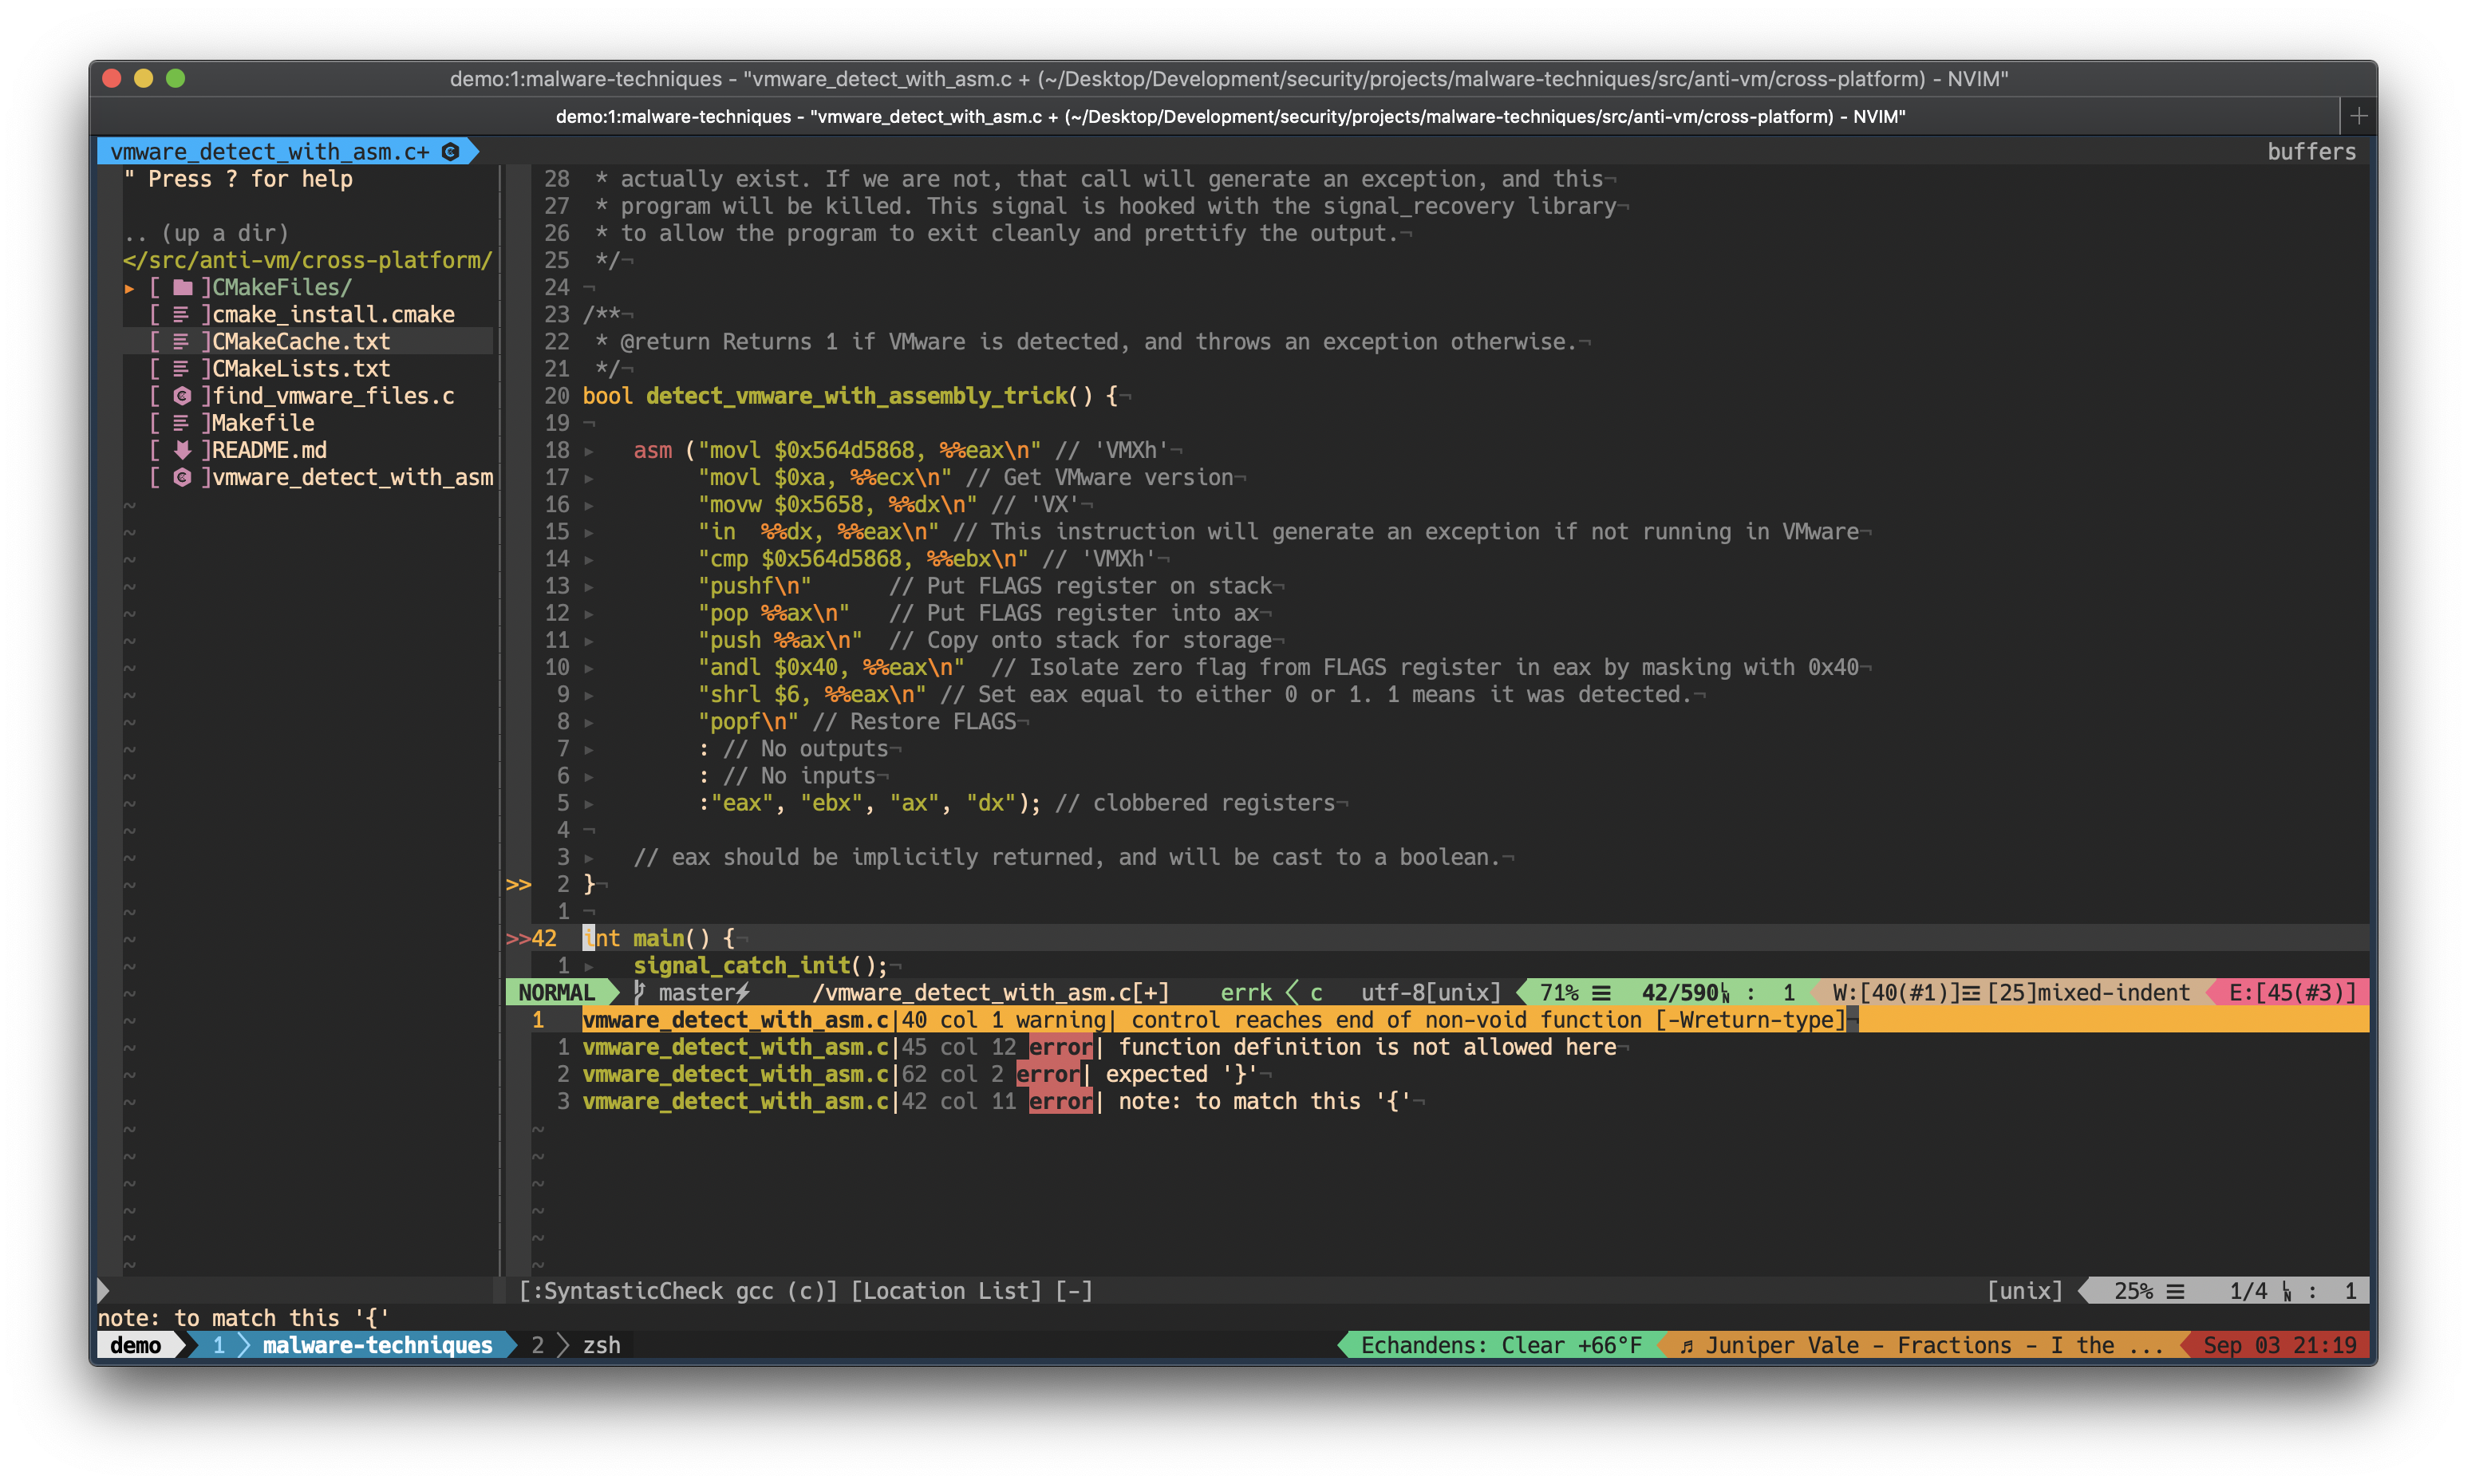
Task: Click the red E:[45(#3)] error indicator
Action: click(2292, 993)
